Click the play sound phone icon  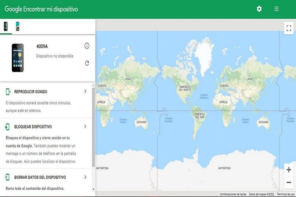(x=7, y=92)
